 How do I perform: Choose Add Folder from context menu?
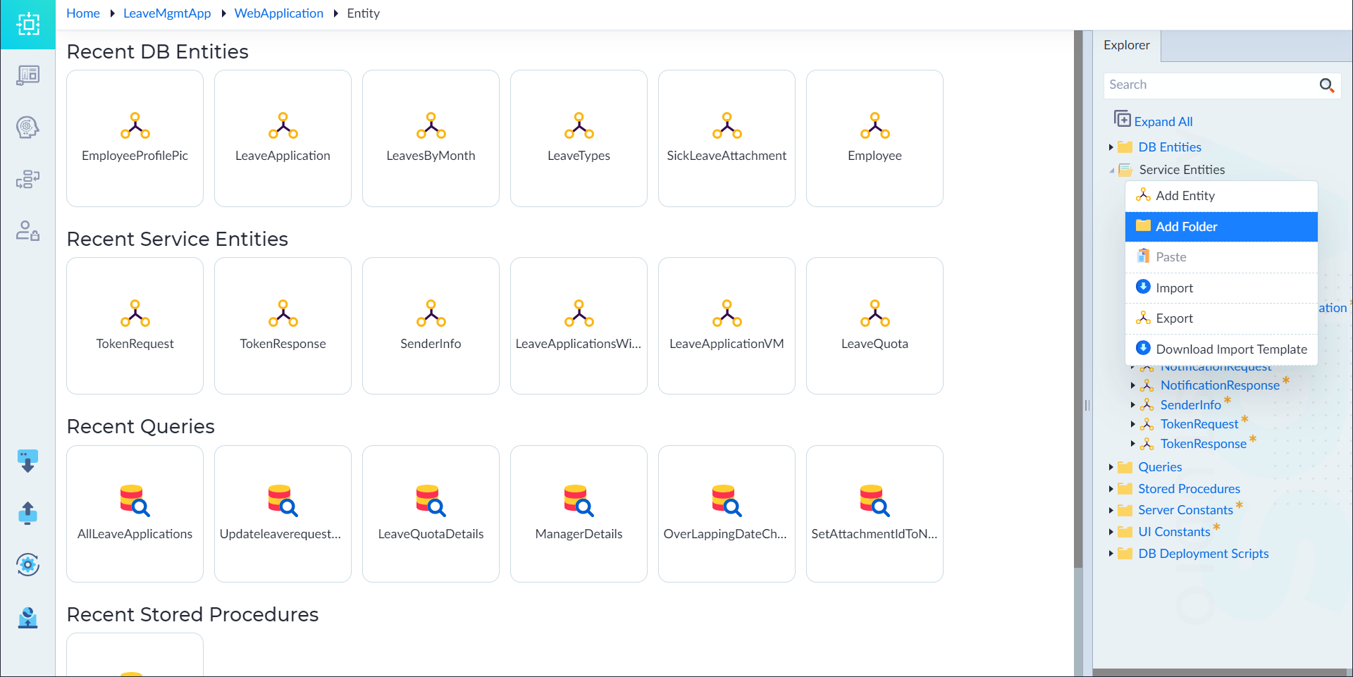point(1221,227)
